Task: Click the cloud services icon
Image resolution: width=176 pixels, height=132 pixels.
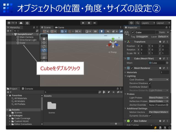Action: click(21, 23)
